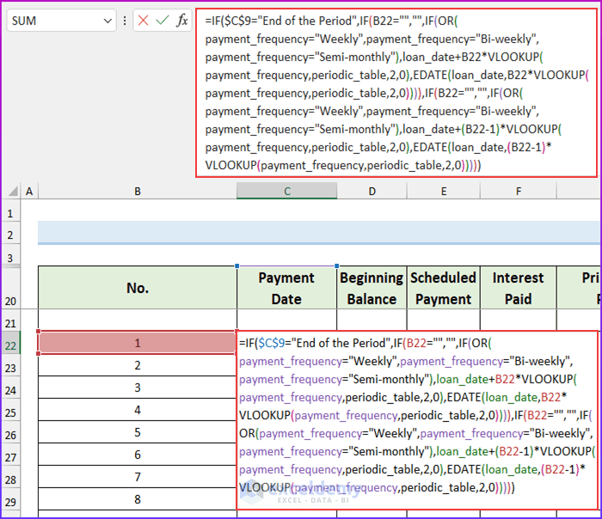The width and height of the screenshot is (602, 519).
Task: Click the Payment Date header cell
Action: point(286,288)
